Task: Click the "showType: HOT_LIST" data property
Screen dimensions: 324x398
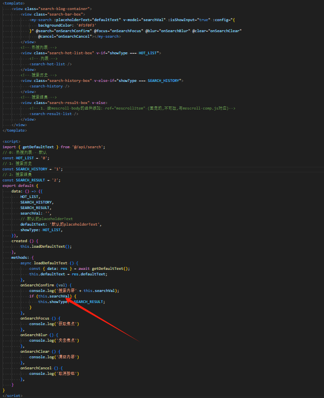Action: 41,230
